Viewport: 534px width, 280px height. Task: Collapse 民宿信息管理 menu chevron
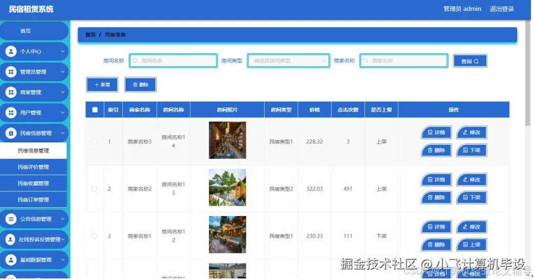tap(62, 133)
